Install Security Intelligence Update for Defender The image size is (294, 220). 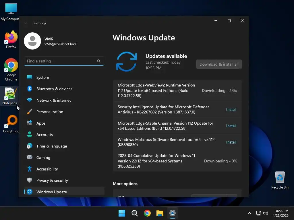coord(231,109)
